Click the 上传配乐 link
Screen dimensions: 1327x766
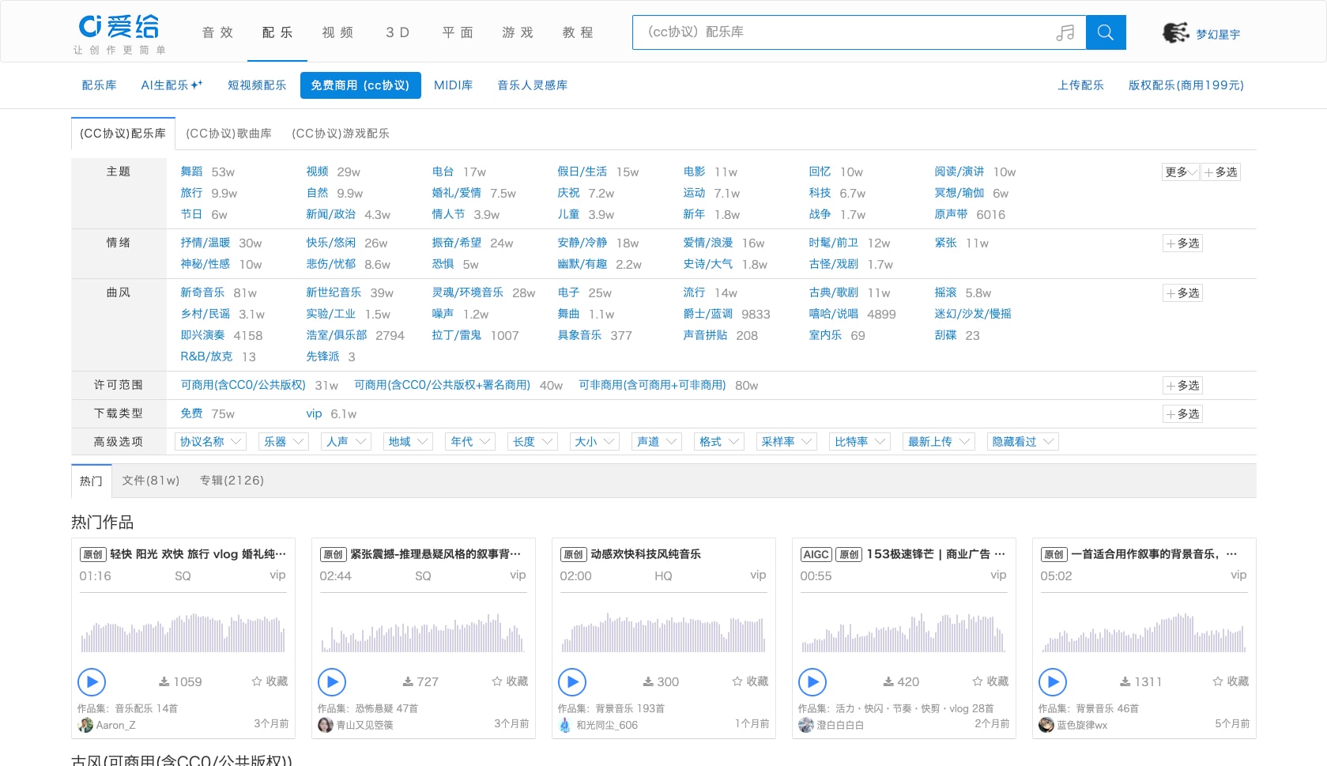tap(1080, 85)
